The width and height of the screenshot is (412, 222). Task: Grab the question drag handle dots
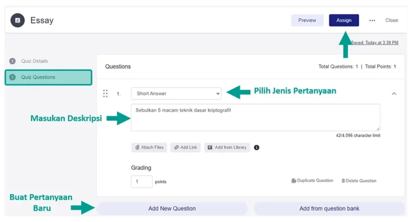pos(106,94)
